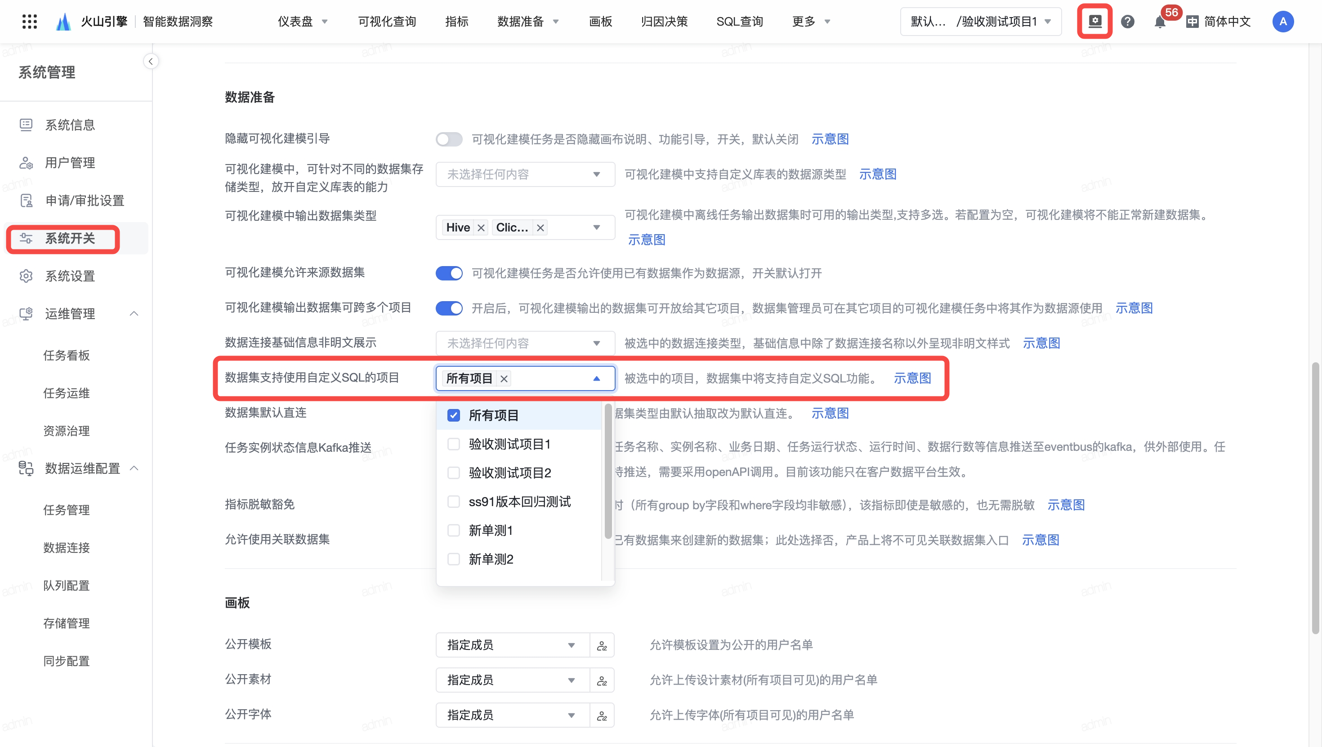The height and width of the screenshot is (747, 1322).
Task: Check the 验收测试项目1 option
Action: (454, 444)
